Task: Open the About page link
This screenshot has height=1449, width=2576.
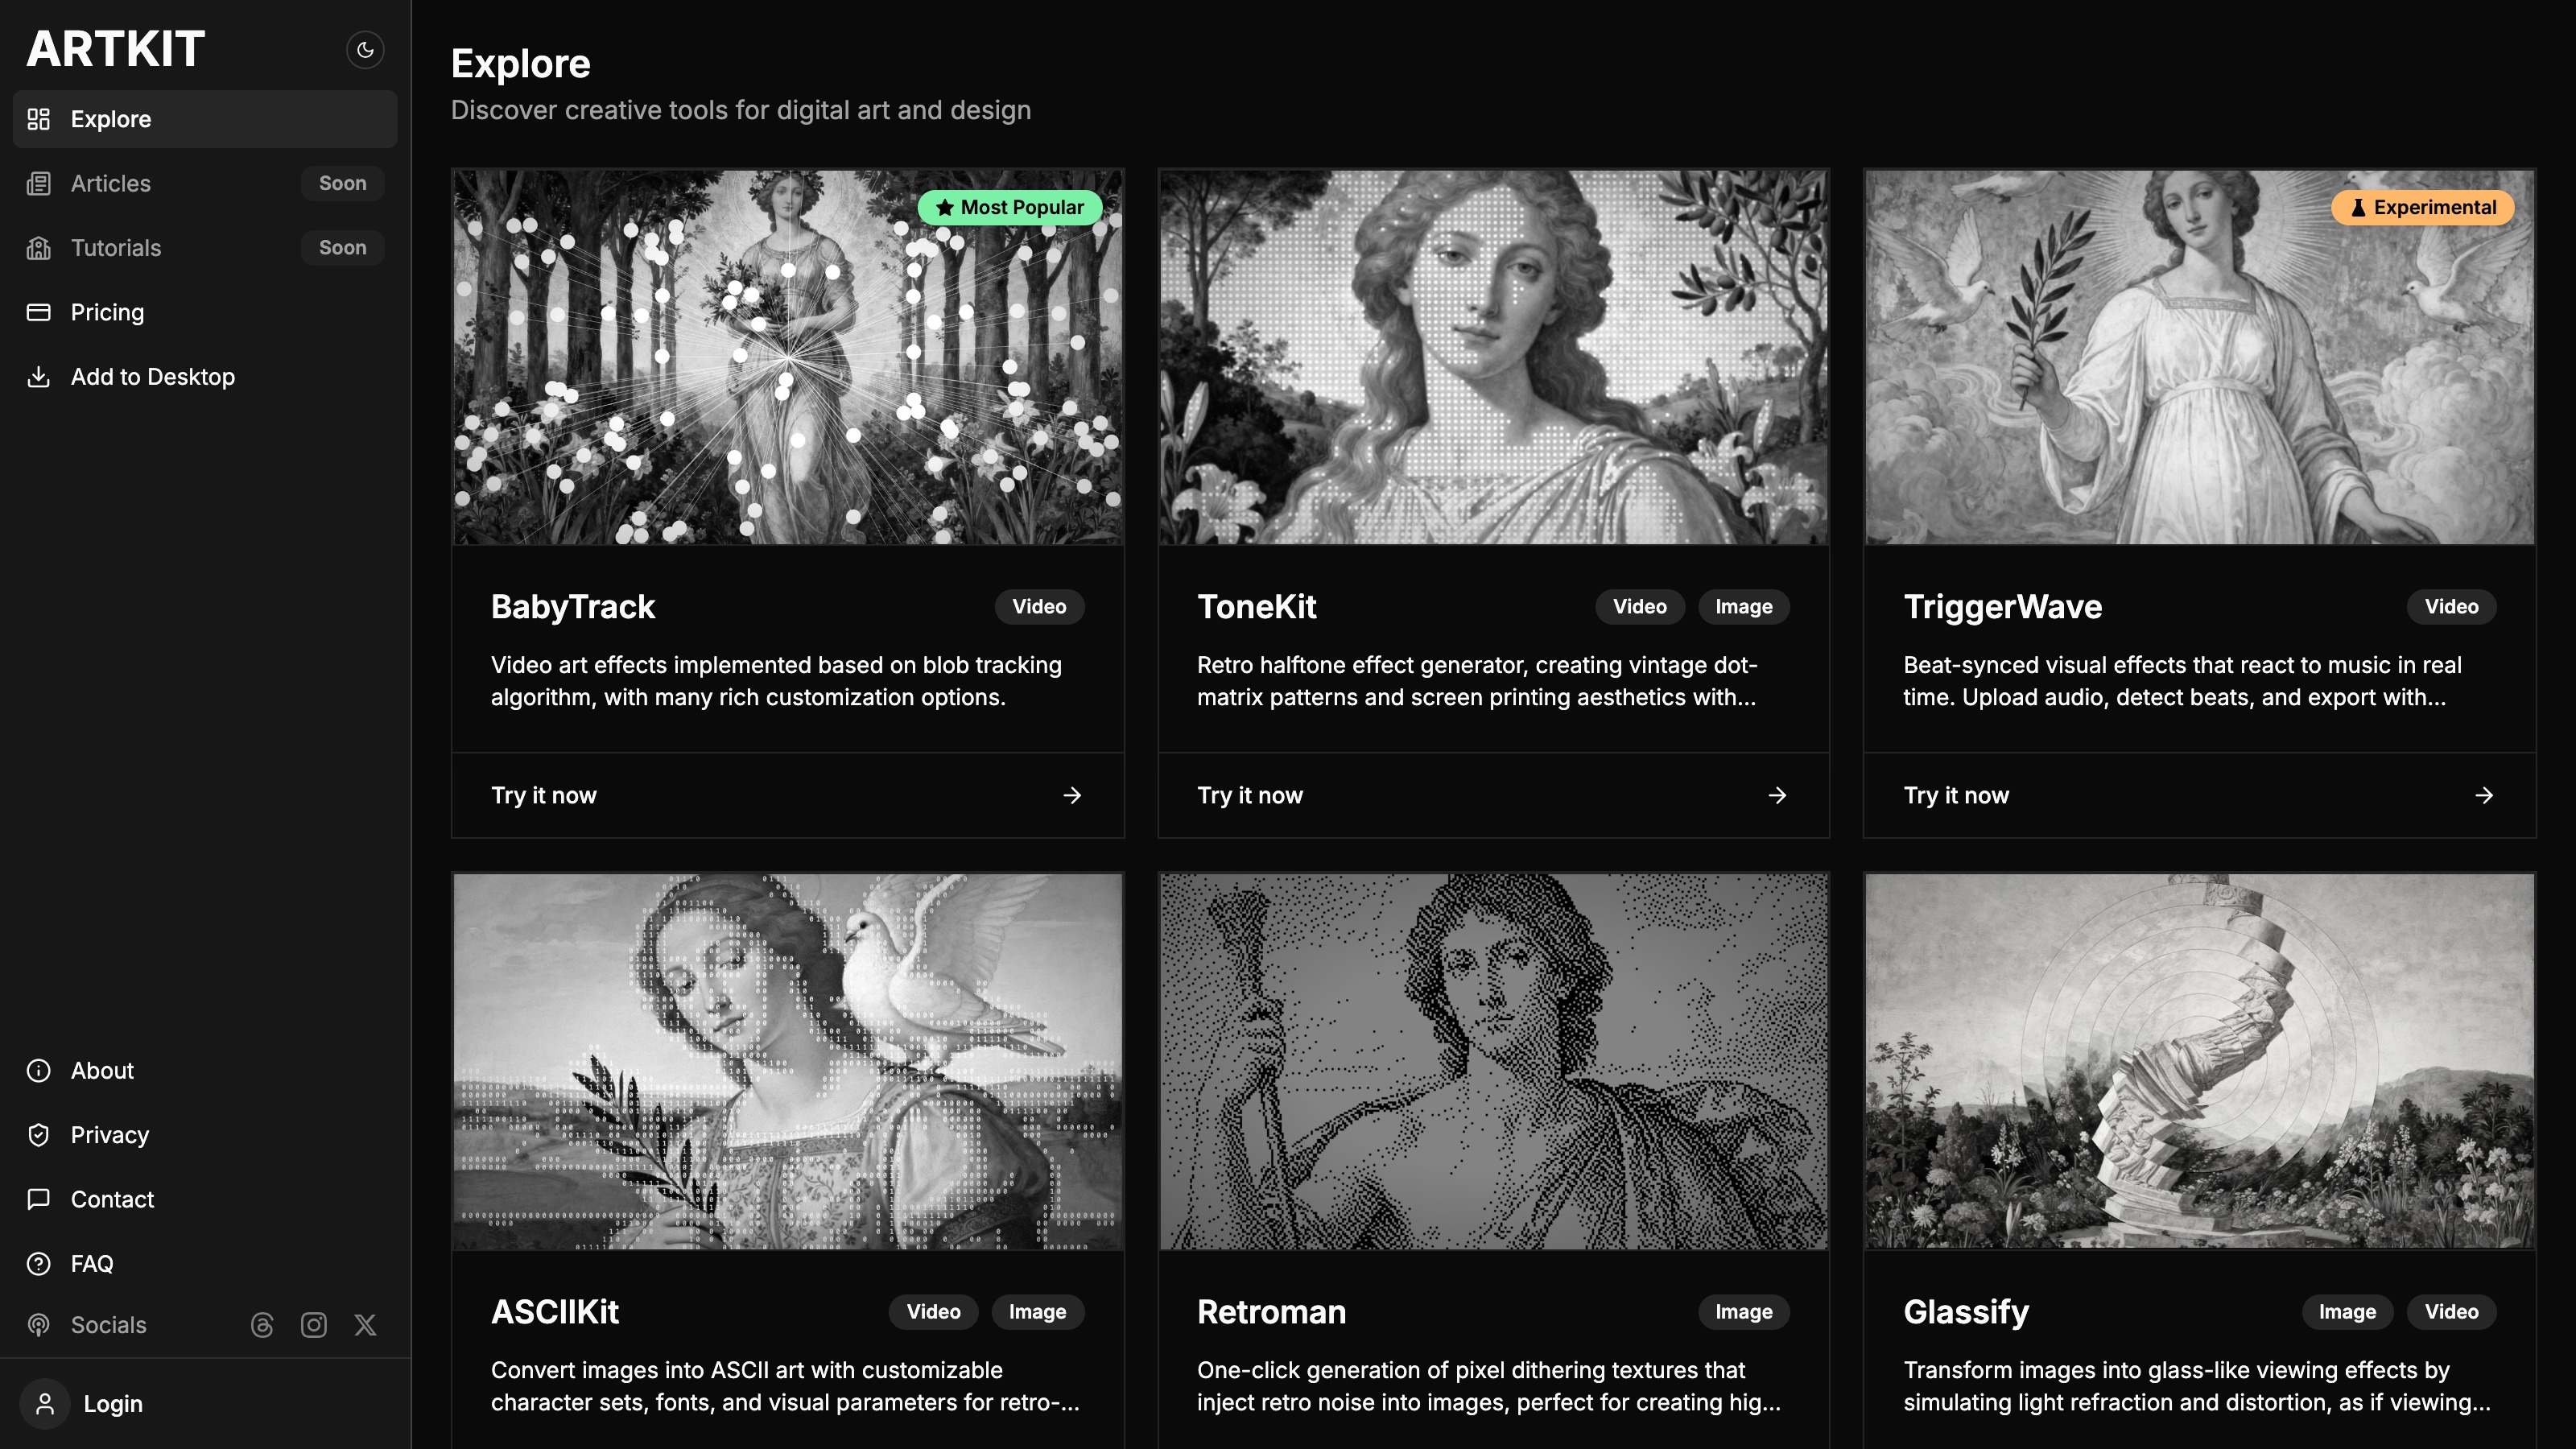Action: (205, 1071)
